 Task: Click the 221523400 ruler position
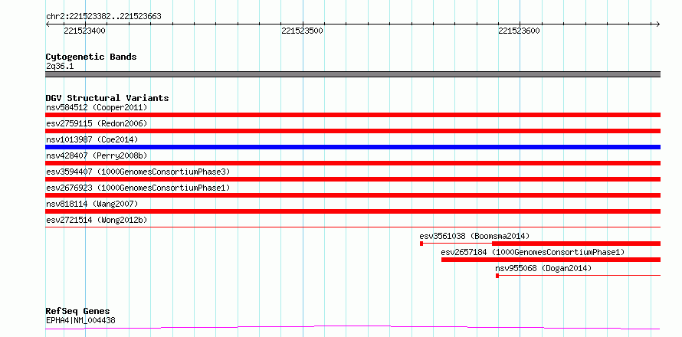point(84,31)
